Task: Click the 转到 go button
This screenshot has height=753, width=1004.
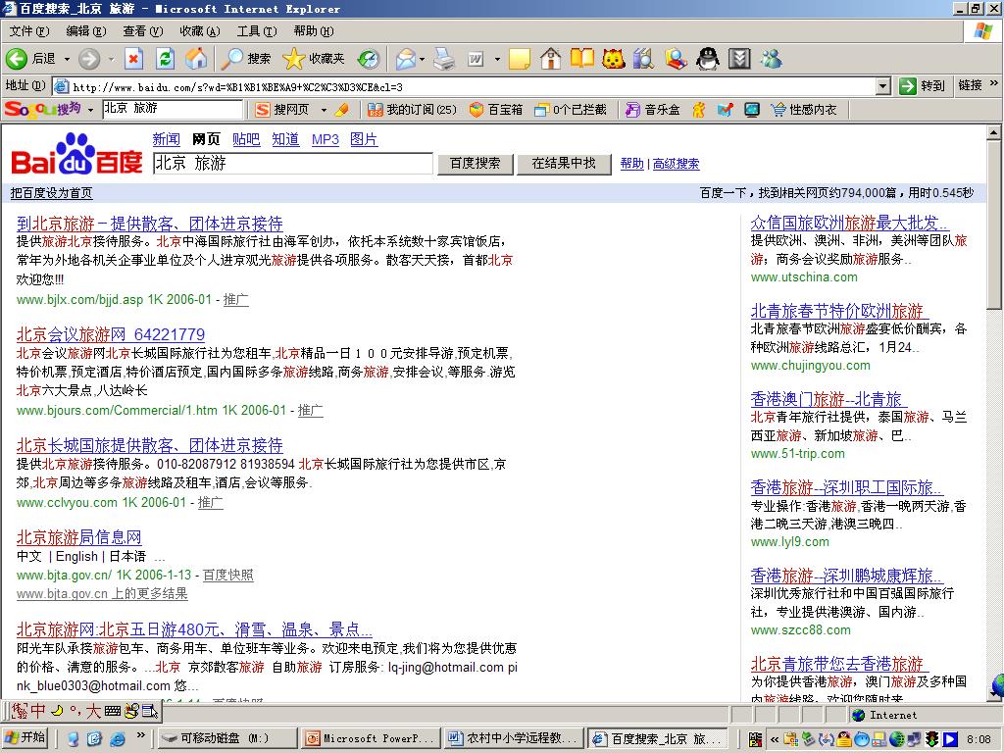Action: pos(923,86)
